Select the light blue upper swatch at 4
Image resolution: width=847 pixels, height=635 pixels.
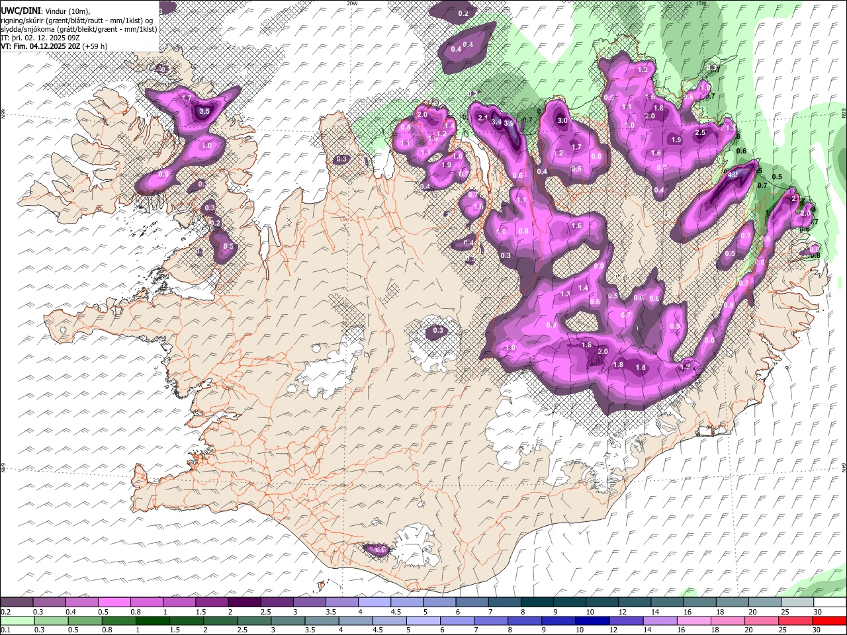click(x=375, y=603)
